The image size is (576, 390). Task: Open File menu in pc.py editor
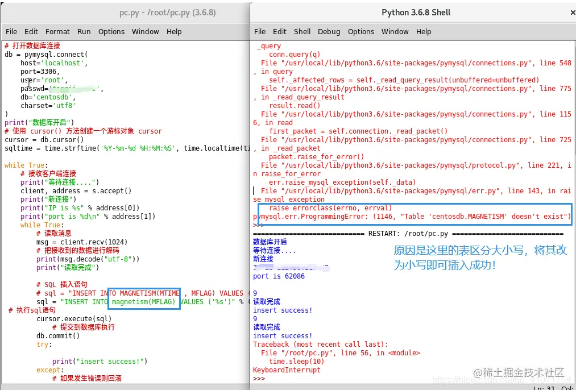coord(11,32)
